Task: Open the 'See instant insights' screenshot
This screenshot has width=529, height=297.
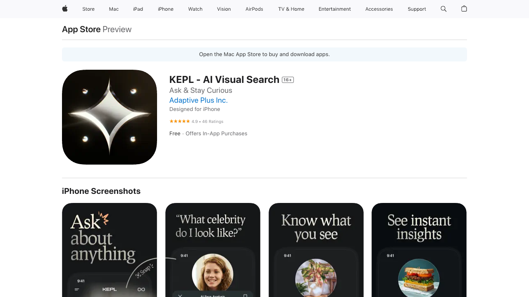Action: 419,250
